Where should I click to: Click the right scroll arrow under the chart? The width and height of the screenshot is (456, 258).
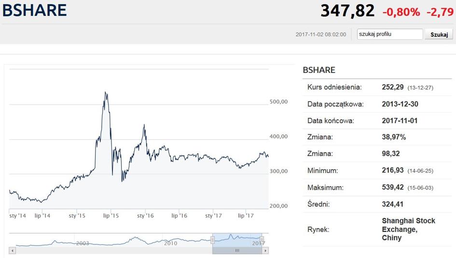(x=265, y=251)
